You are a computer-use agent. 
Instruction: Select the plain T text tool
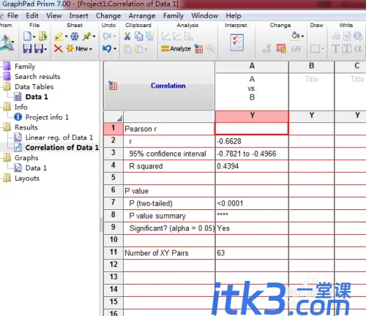click(336, 48)
